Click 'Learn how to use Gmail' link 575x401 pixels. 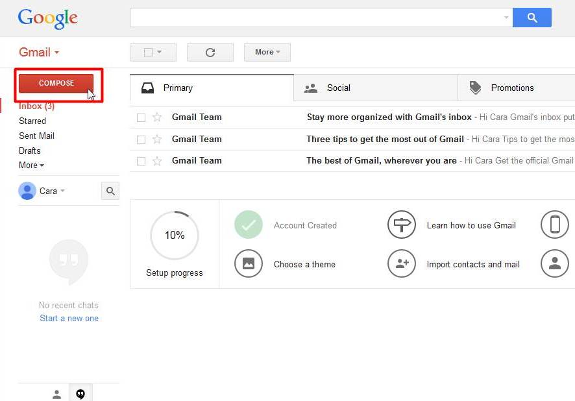(471, 225)
